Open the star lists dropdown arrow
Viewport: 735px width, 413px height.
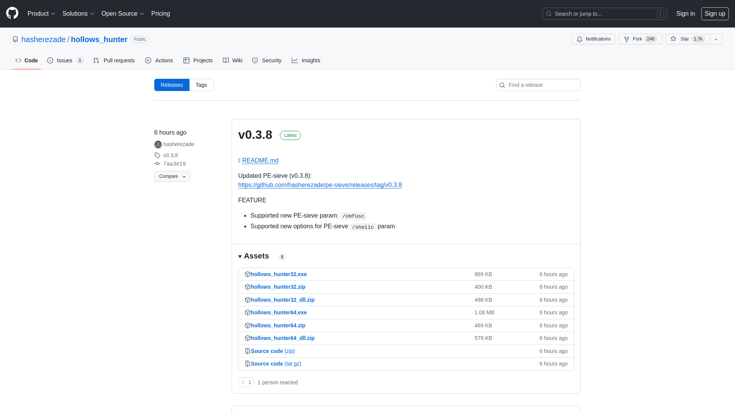click(716, 39)
